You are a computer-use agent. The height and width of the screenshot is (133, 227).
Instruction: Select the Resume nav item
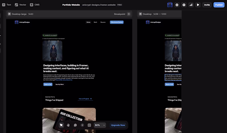pyautogui.click(x=103, y=22)
